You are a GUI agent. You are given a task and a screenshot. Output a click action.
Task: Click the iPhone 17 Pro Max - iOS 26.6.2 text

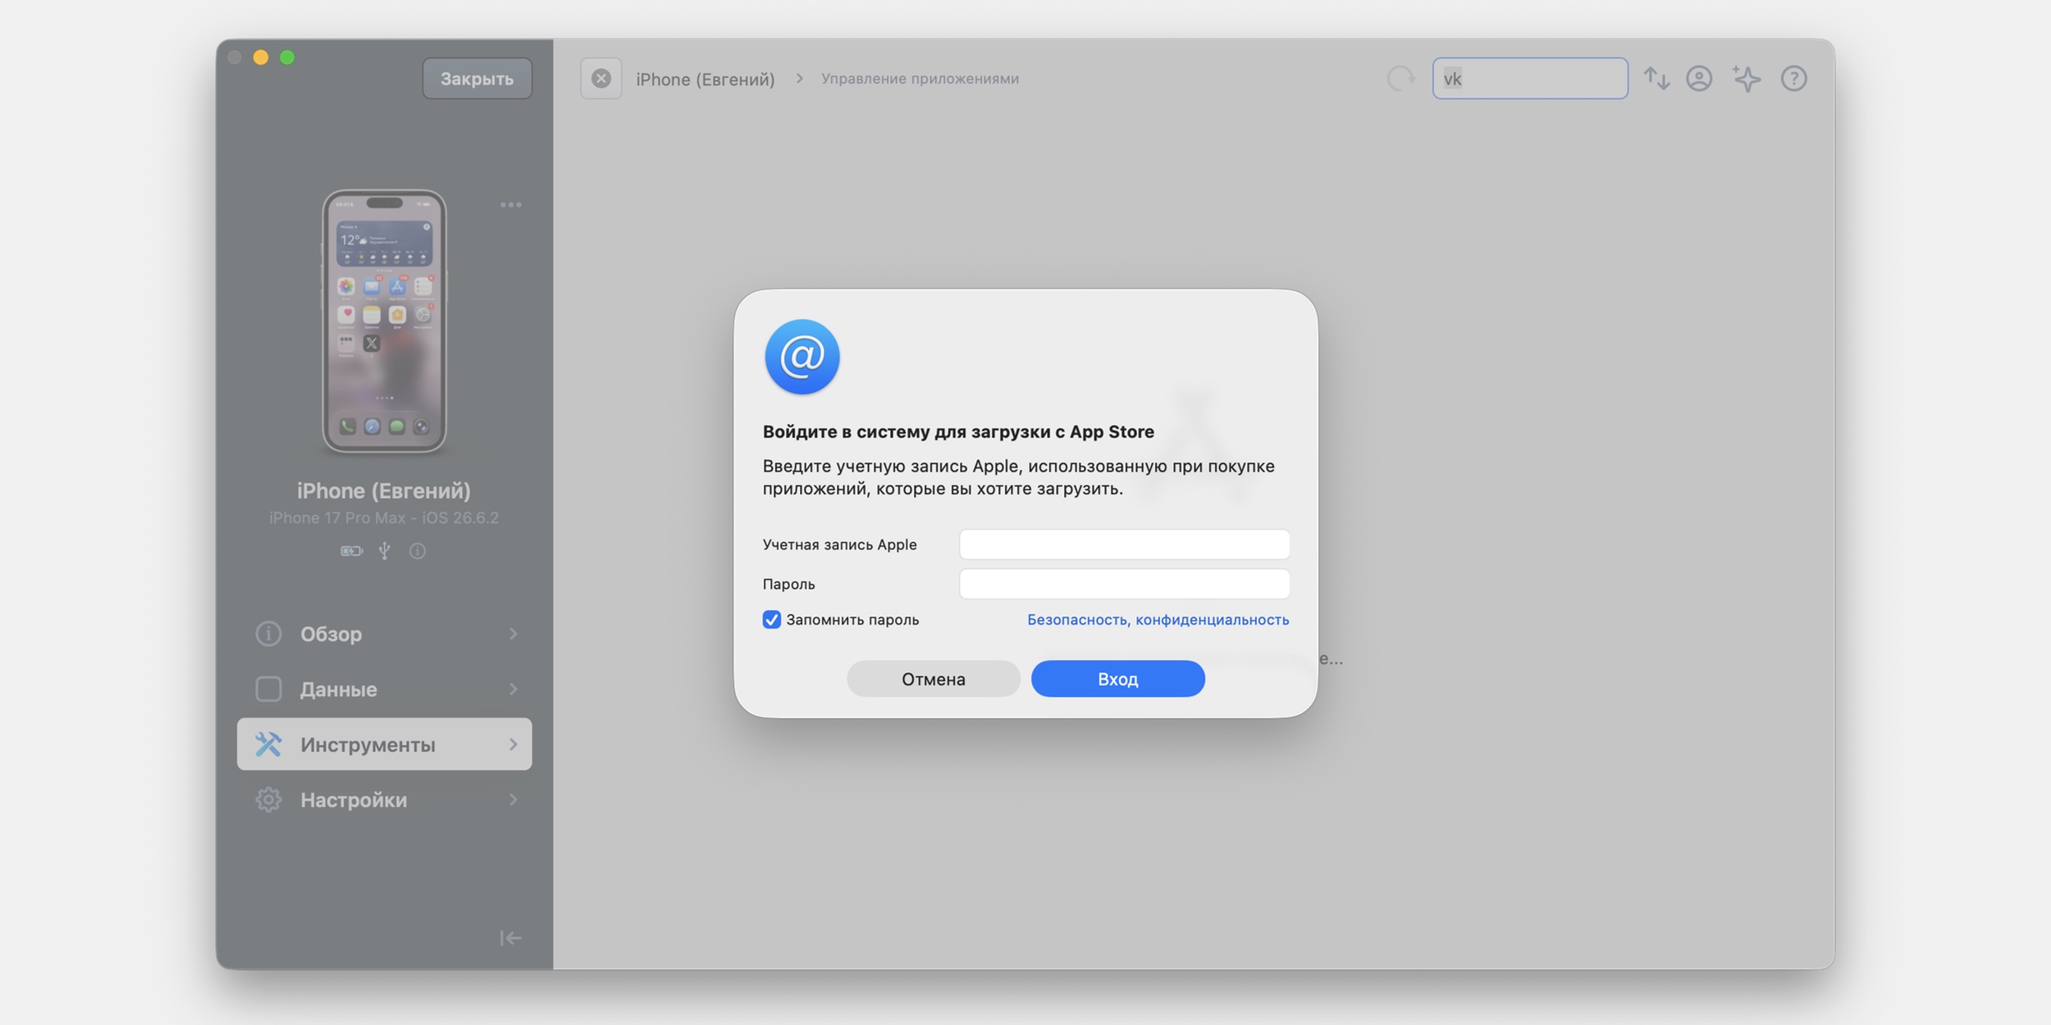(384, 518)
